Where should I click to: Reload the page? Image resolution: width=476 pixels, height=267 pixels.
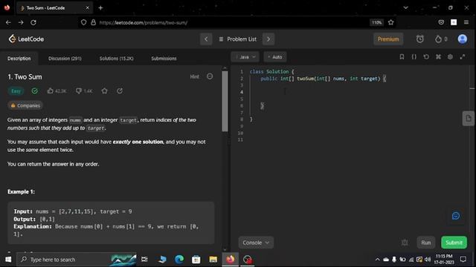[33, 22]
